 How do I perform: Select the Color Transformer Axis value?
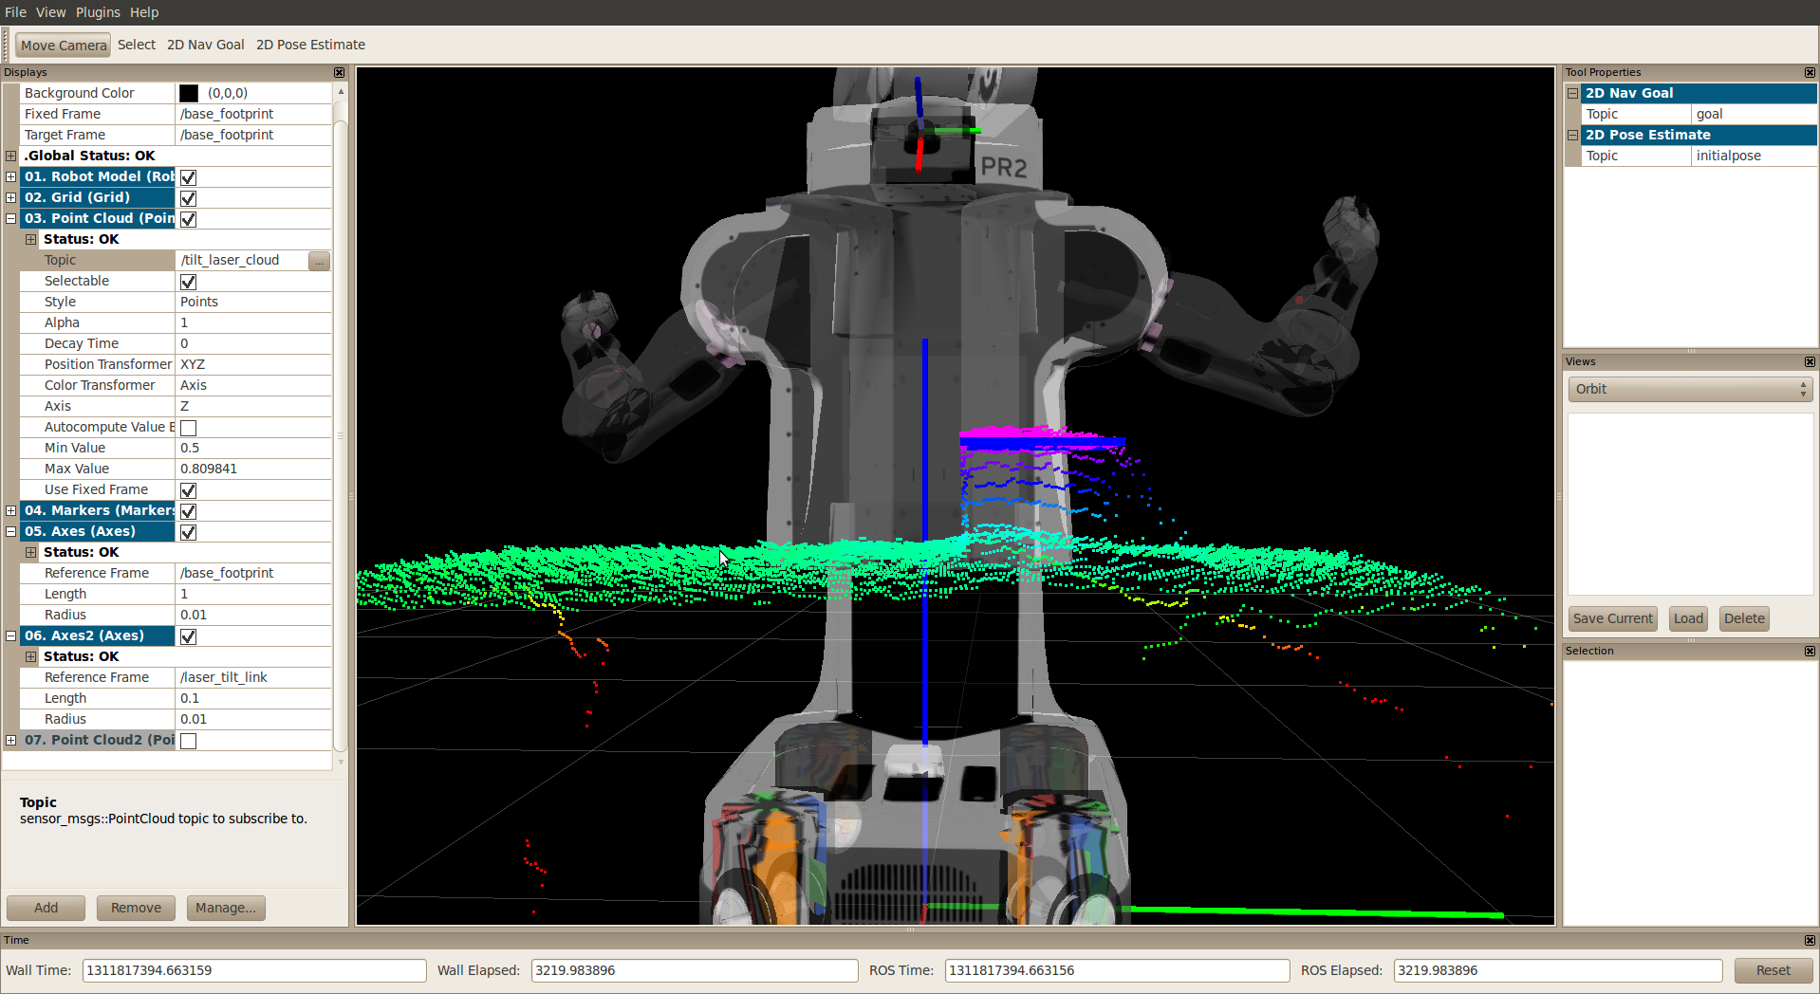254,385
